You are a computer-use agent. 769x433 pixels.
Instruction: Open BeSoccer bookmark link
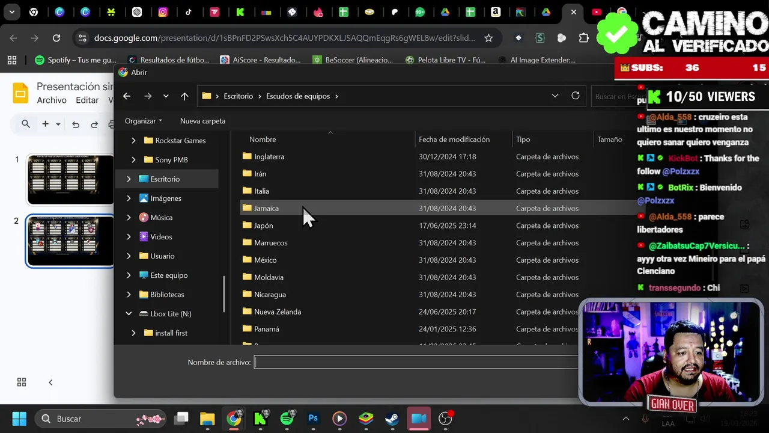(x=353, y=60)
